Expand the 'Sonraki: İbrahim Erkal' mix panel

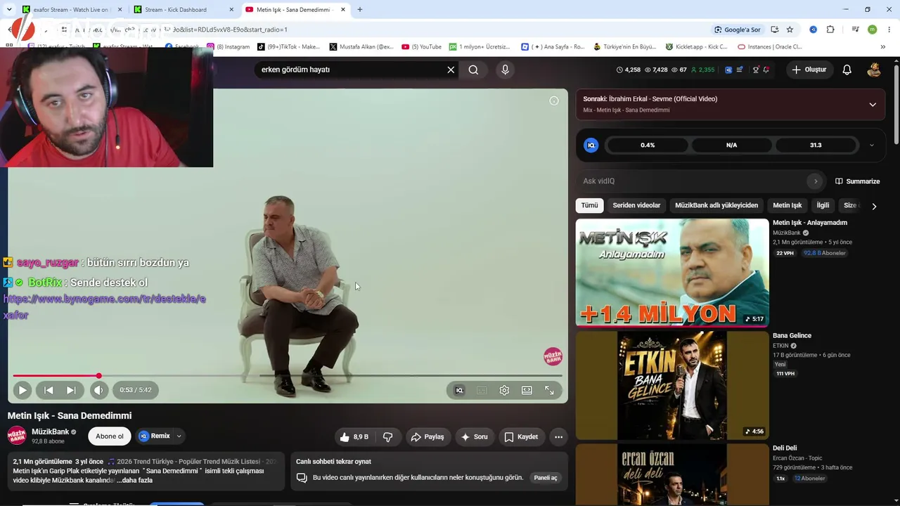coord(873,105)
